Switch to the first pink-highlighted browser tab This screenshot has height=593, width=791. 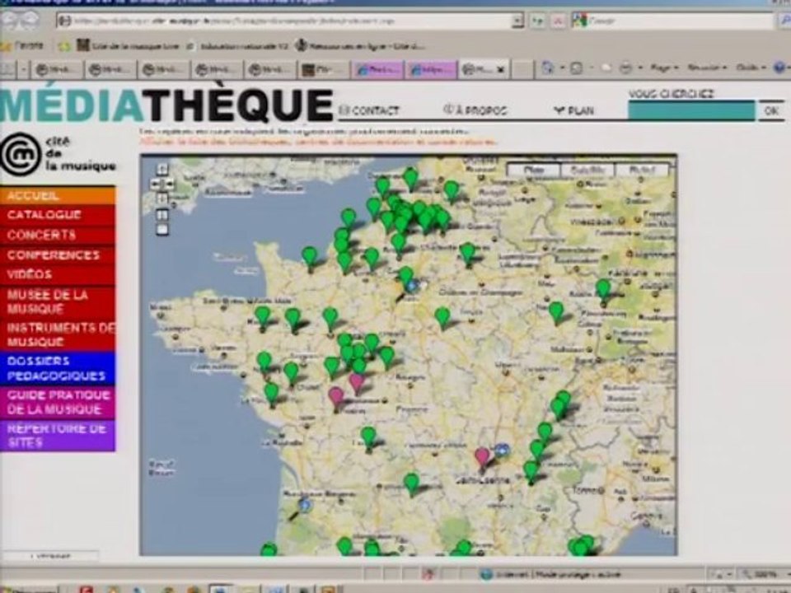click(x=378, y=69)
